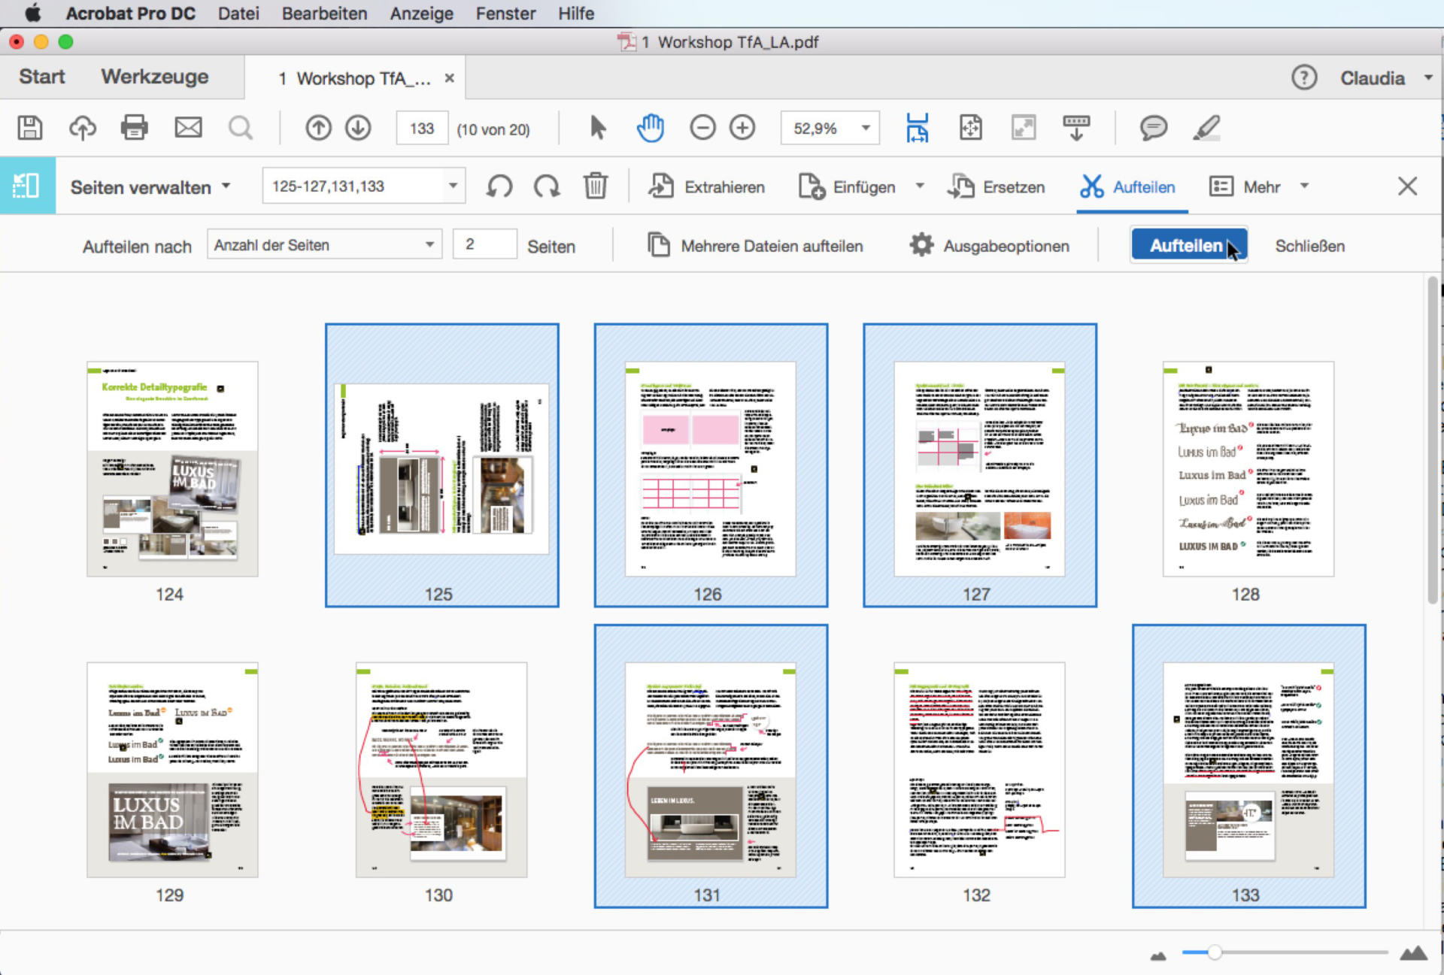Rotate selected pages clockwise
Viewport: 1444px width, 975px height.
547,186
